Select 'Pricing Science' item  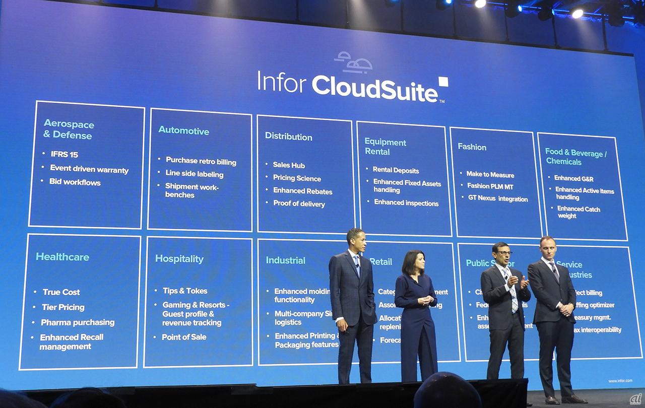(297, 178)
